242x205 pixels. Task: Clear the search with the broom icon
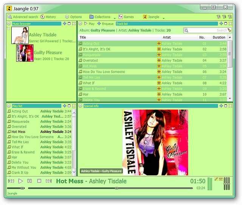pyautogui.click(x=230, y=30)
